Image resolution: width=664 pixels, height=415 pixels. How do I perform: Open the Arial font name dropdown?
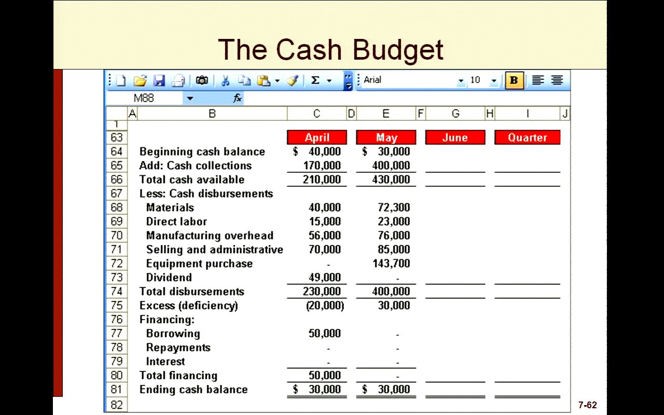point(461,81)
